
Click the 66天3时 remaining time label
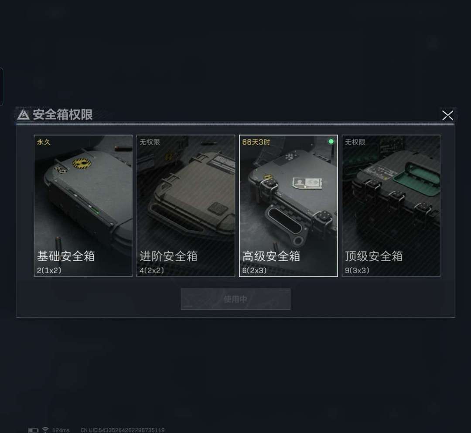point(256,142)
